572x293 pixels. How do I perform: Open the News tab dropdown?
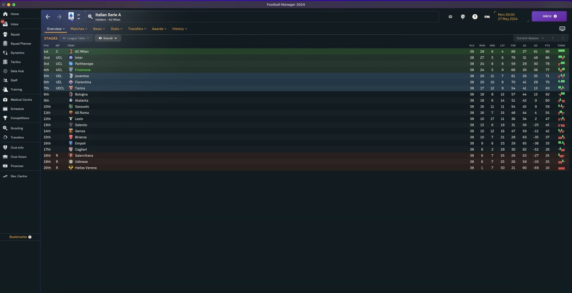tap(99, 29)
